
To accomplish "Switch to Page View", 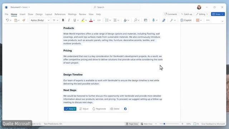I will click(x=132, y=124).
